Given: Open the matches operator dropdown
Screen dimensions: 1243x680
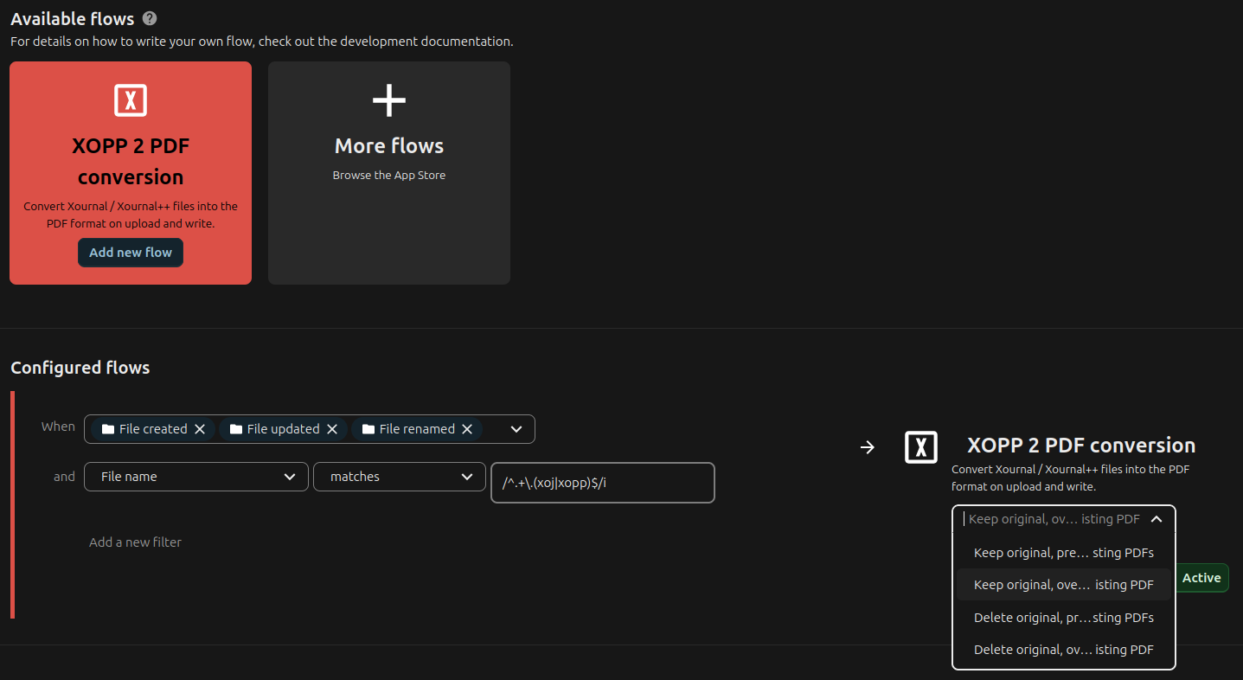Looking at the screenshot, I should (400, 477).
